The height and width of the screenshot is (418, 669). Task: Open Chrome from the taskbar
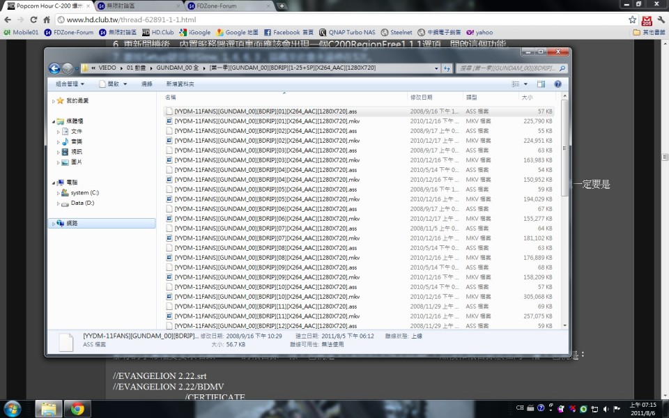77,409
